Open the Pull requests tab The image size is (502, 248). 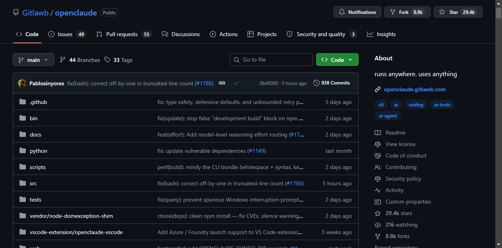pos(124,34)
